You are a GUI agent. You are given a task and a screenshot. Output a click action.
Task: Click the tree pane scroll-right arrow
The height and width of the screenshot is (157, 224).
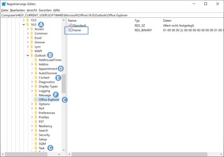[x=59, y=154]
